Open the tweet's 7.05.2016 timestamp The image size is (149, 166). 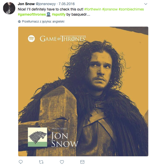[x=67, y=4]
